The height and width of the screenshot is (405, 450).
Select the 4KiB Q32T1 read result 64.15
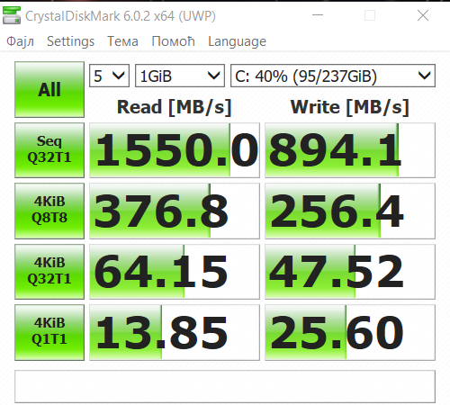(x=175, y=272)
